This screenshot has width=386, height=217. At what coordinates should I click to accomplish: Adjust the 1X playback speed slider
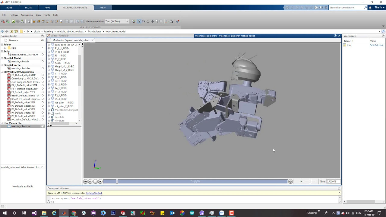coord(310,181)
